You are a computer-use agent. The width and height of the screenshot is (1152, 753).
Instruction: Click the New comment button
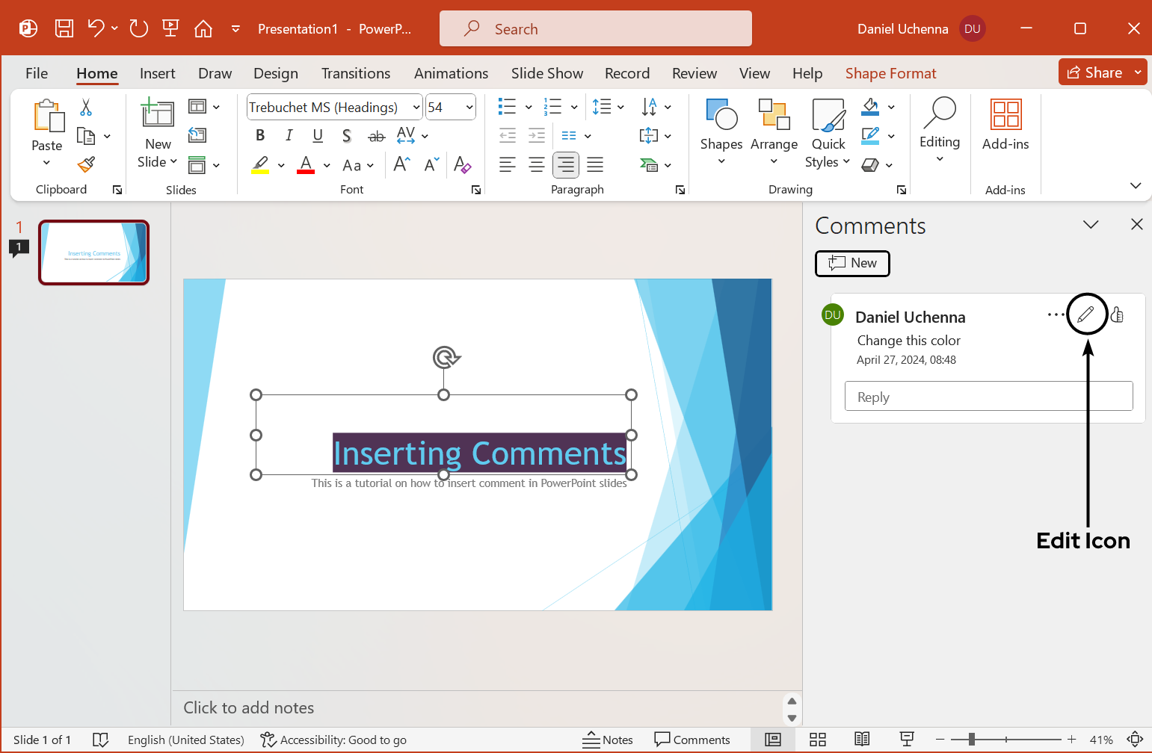pos(852,263)
